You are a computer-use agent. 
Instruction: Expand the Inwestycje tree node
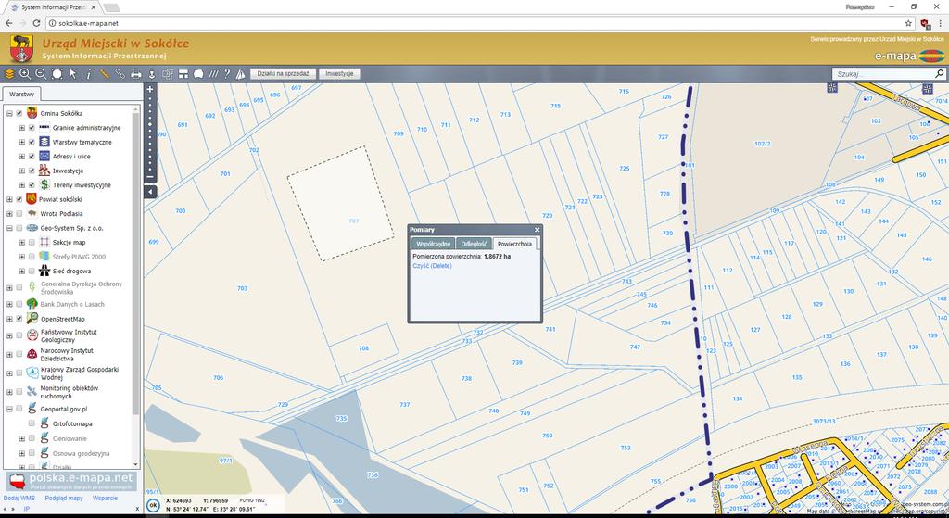pyautogui.click(x=22, y=171)
